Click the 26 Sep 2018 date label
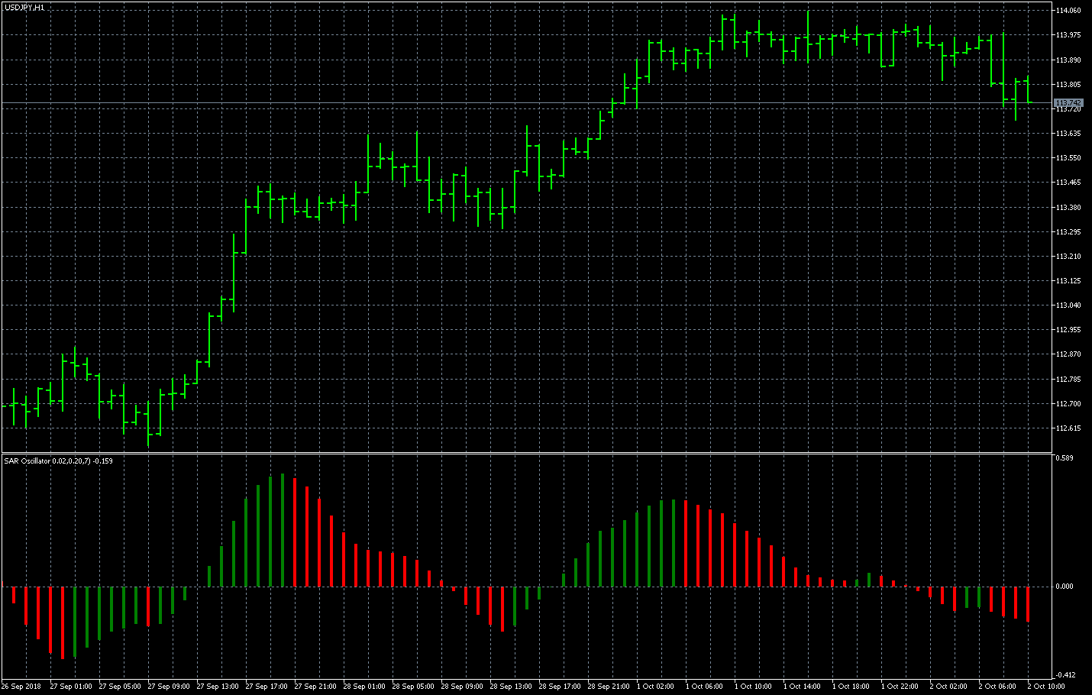The image size is (1092, 695). (21, 687)
